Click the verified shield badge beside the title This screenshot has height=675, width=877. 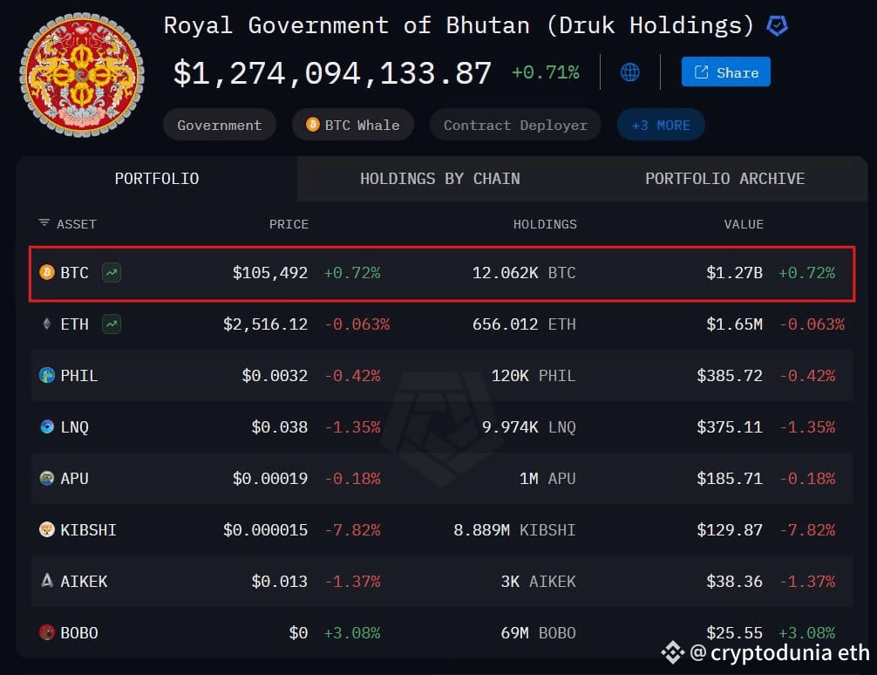[777, 26]
